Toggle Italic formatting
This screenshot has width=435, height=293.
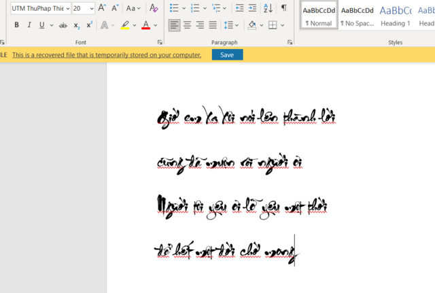point(29,25)
